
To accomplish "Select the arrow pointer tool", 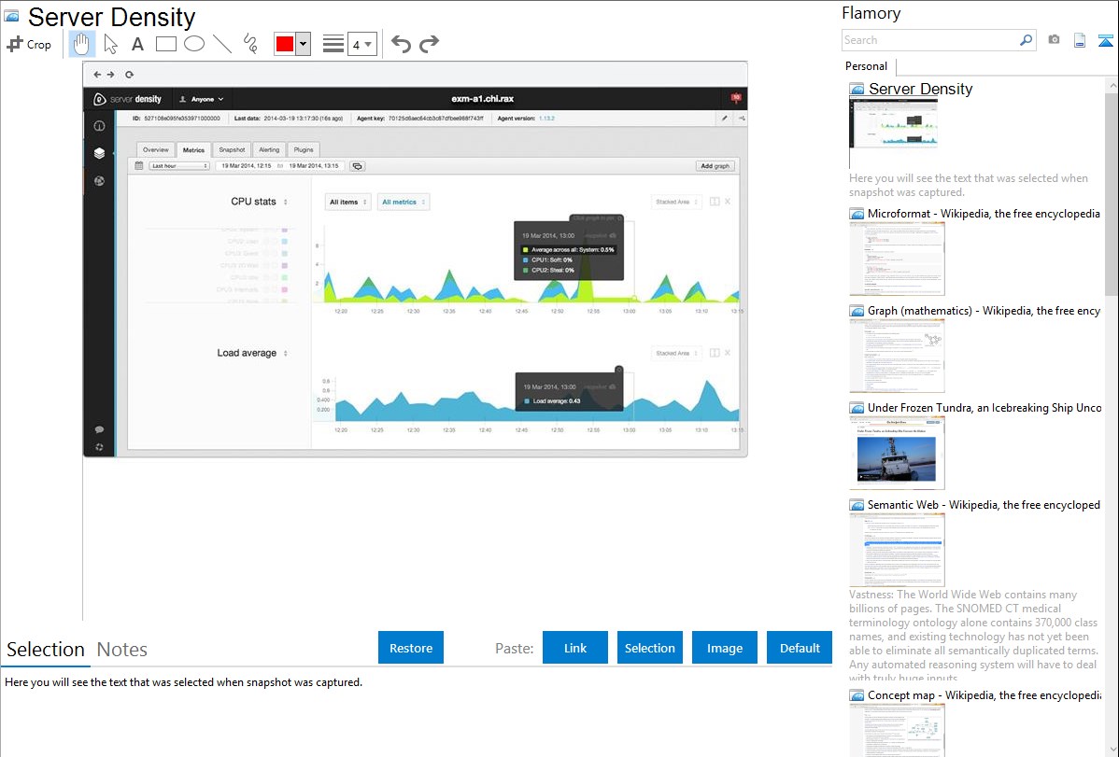I will pyautogui.click(x=110, y=44).
